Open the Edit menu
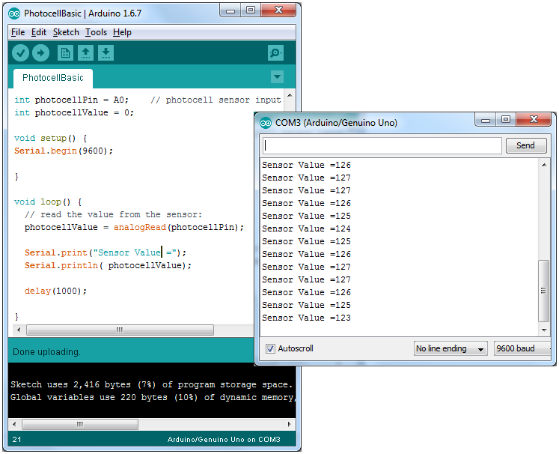The height and width of the screenshot is (454, 559). (38, 32)
